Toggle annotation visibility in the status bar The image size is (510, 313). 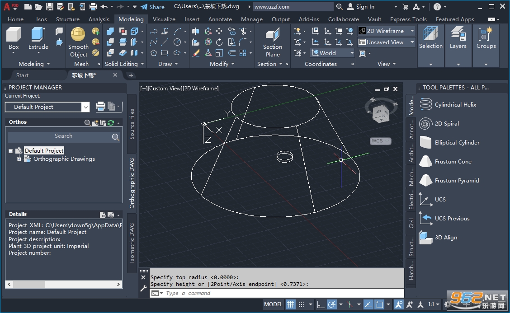[x=398, y=304]
